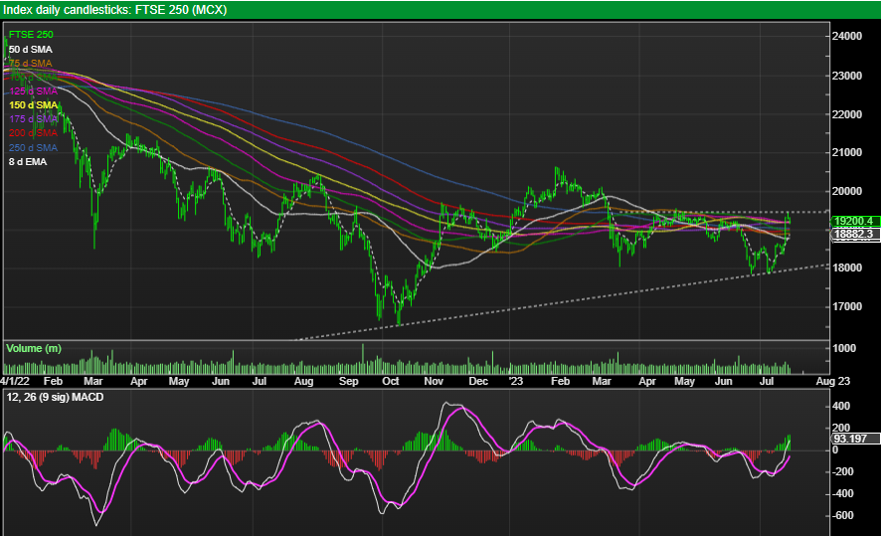
Task: Select the 125 d SMA legend entry
Action: click(x=33, y=91)
